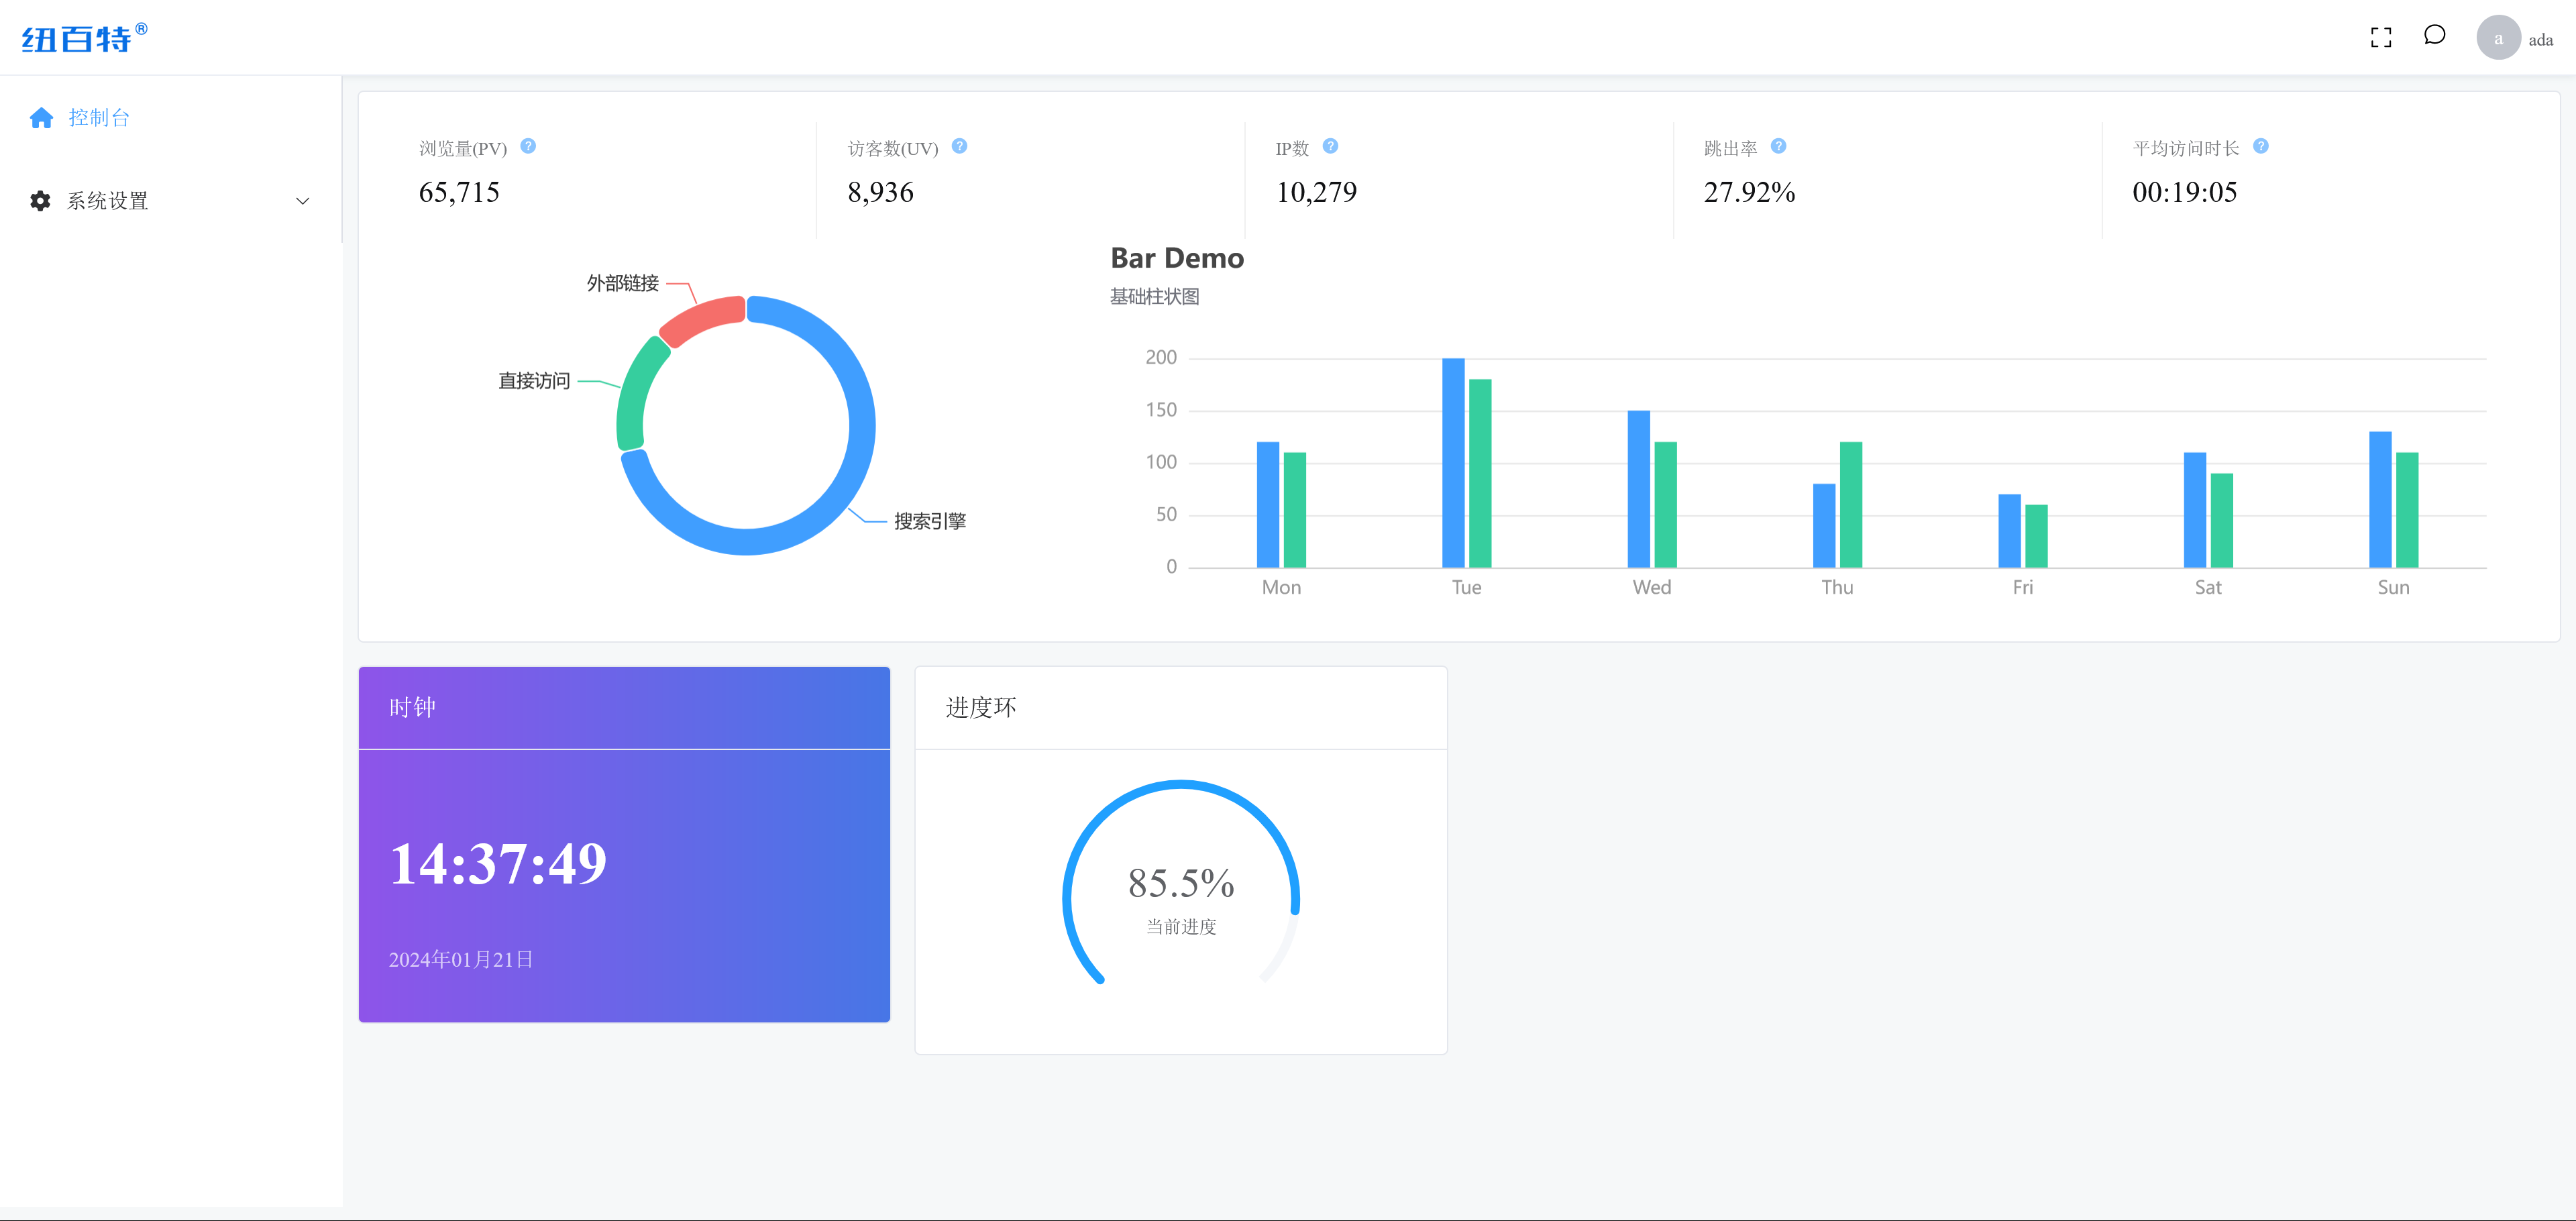Open the chat message icon in header
The height and width of the screenshot is (1221, 2576).
2435,36
